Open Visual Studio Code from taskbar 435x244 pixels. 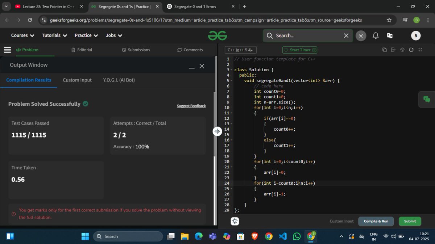tap(283, 236)
